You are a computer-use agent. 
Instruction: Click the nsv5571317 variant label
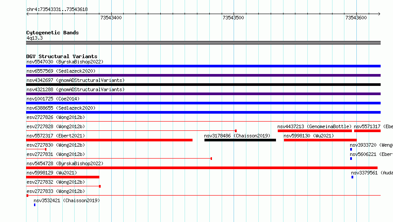click(x=373, y=126)
